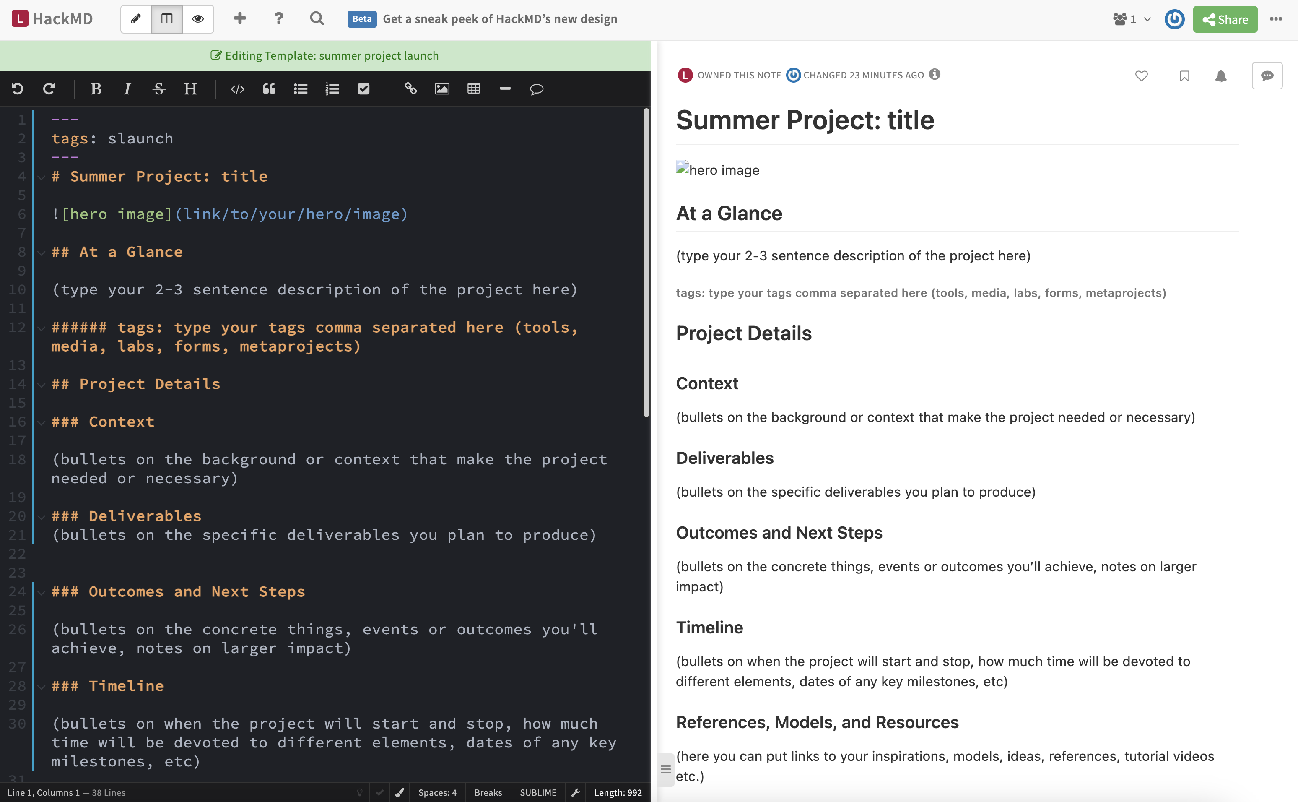The width and height of the screenshot is (1298, 802).
Task: Open the Spaces: 4 indentation setting
Action: click(x=437, y=792)
